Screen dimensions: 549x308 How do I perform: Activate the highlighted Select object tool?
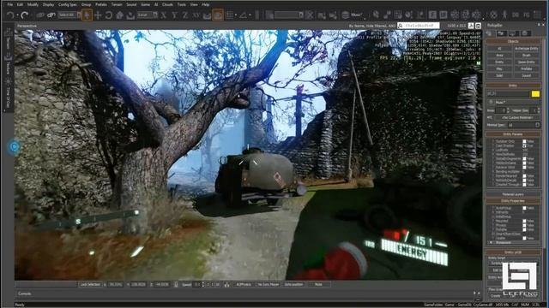click(x=87, y=15)
